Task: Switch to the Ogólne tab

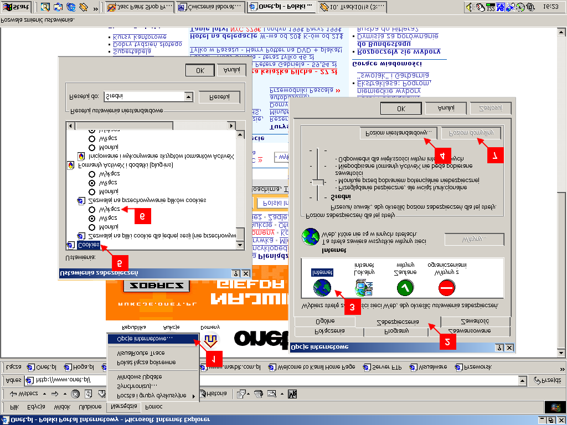Action: click(325, 322)
